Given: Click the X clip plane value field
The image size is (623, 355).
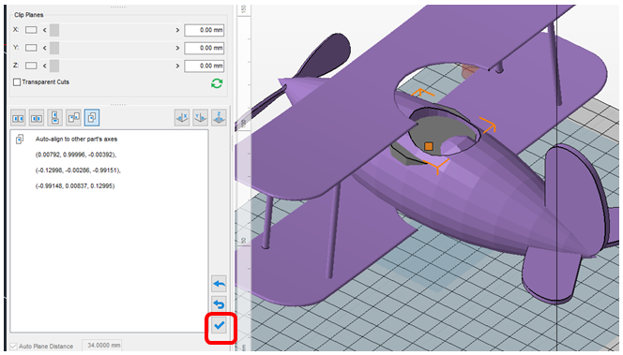Looking at the screenshot, I should [x=205, y=30].
